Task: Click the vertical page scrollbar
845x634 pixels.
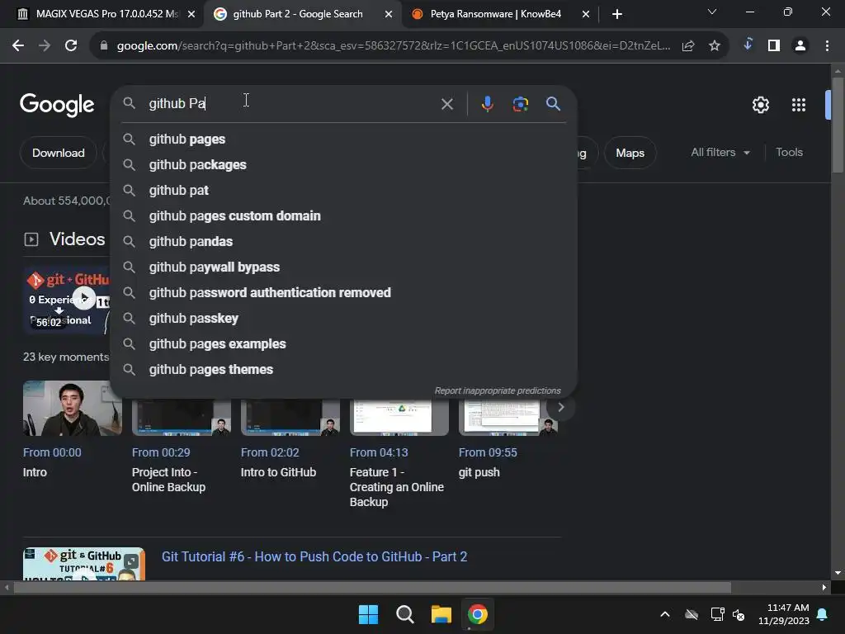Action: [x=838, y=125]
